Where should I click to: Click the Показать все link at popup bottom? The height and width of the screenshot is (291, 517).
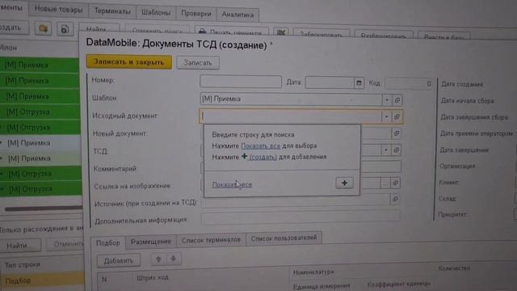point(232,184)
